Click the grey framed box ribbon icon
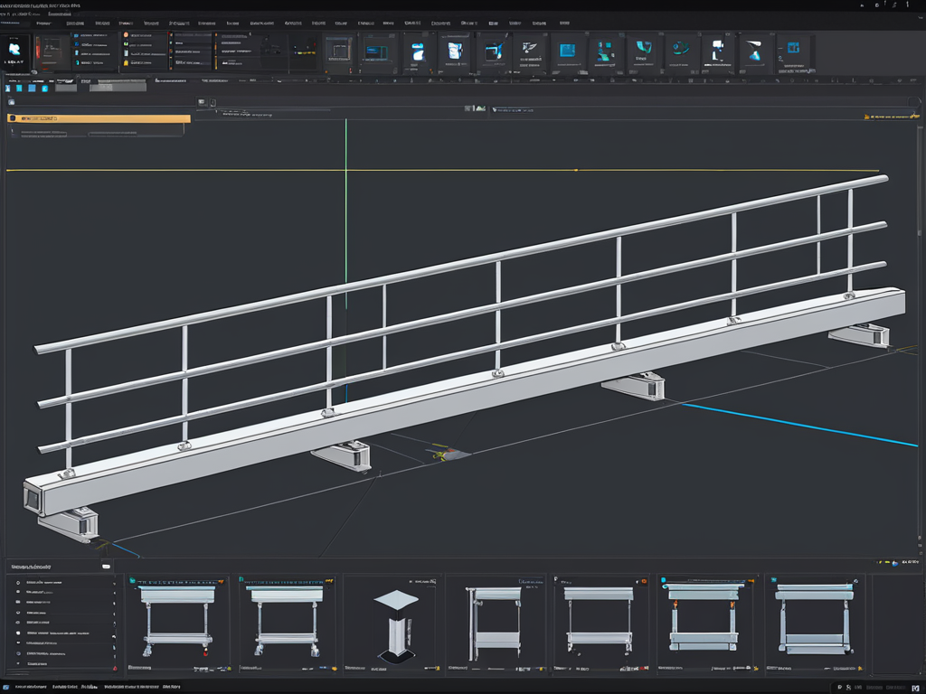 tap(339, 51)
